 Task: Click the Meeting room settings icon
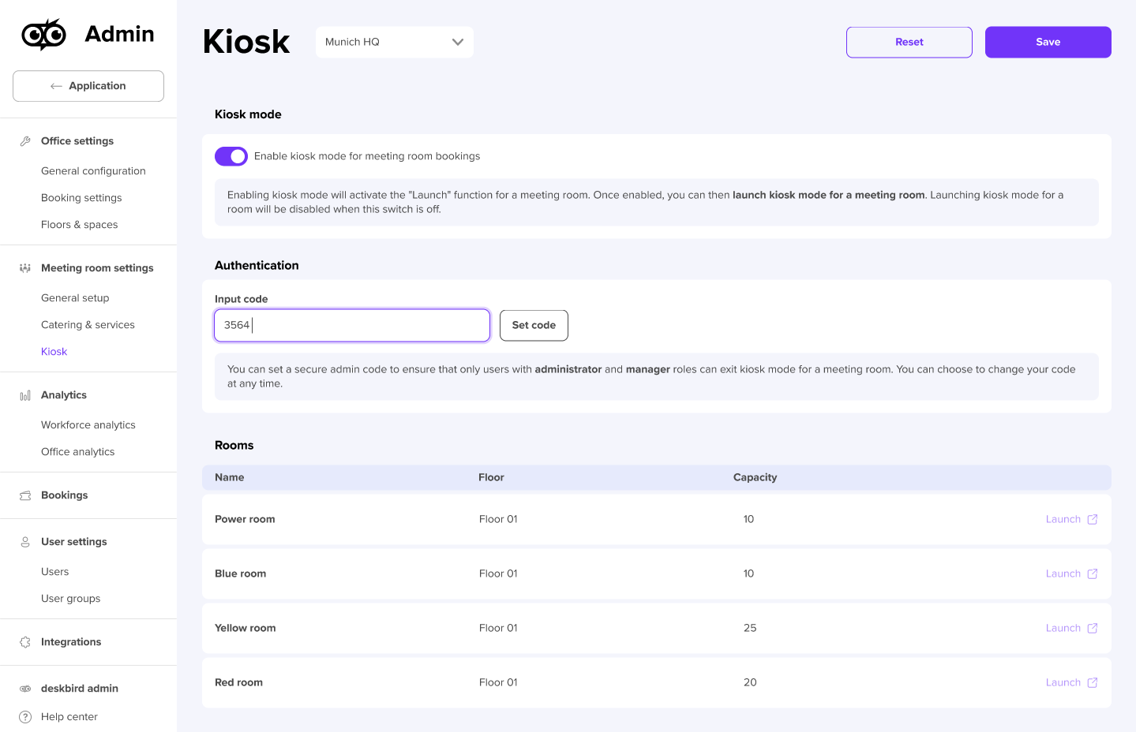click(x=24, y=267)
